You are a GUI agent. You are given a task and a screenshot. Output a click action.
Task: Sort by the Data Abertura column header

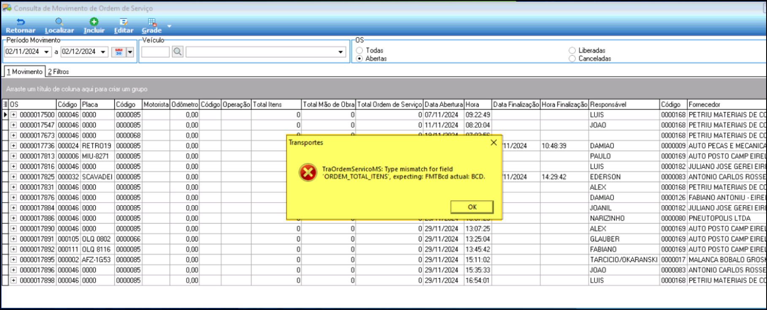[444, 104]
